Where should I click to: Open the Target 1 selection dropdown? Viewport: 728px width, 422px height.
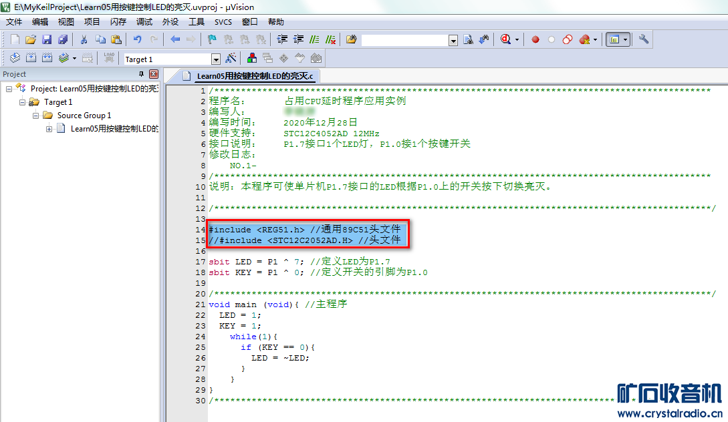click(x=215, y=59)
